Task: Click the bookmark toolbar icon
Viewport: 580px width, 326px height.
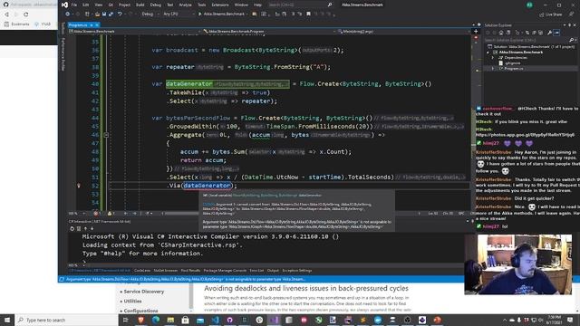Action: [308, 14]
